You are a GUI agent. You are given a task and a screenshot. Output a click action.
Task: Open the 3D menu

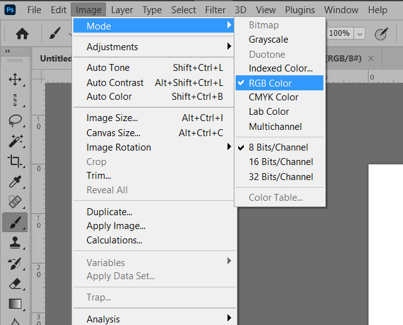pyautogui.click(x=241, y=10)
